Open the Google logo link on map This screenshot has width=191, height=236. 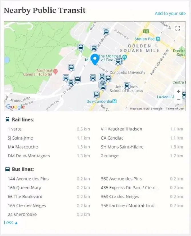(x=15, y=107)
